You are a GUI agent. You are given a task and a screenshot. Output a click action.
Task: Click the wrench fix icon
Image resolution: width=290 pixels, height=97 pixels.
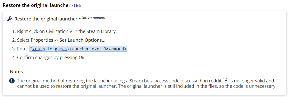point(9,19)
